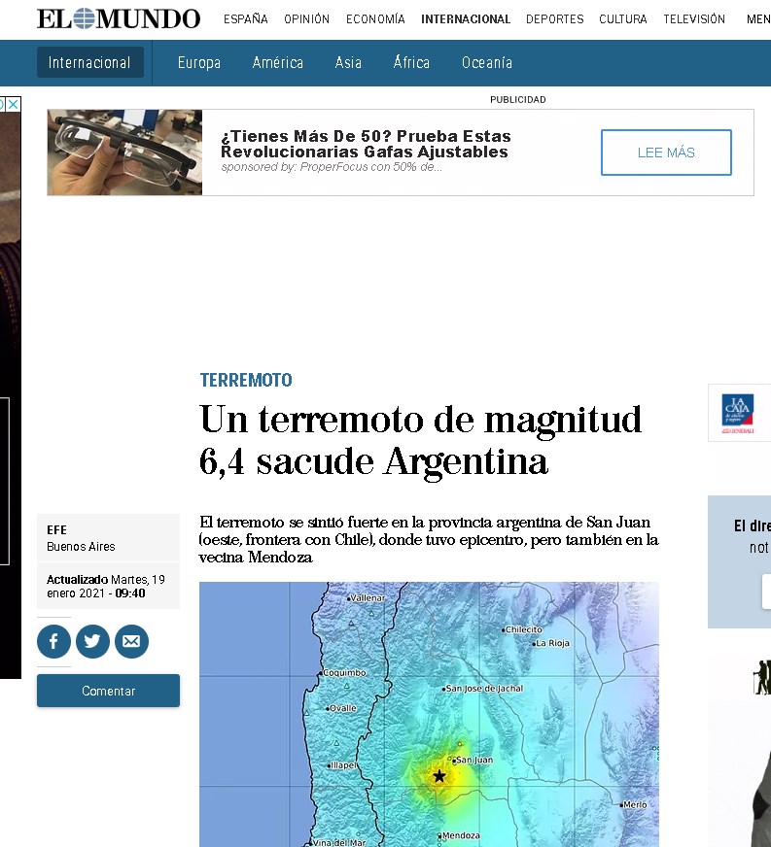Click the earthquake epicenter star on map
The height and width of the screenshot is (847, 771).
439,776
